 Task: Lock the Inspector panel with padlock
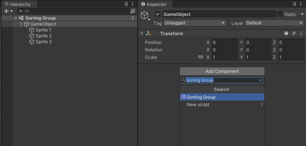click(295, 4)
